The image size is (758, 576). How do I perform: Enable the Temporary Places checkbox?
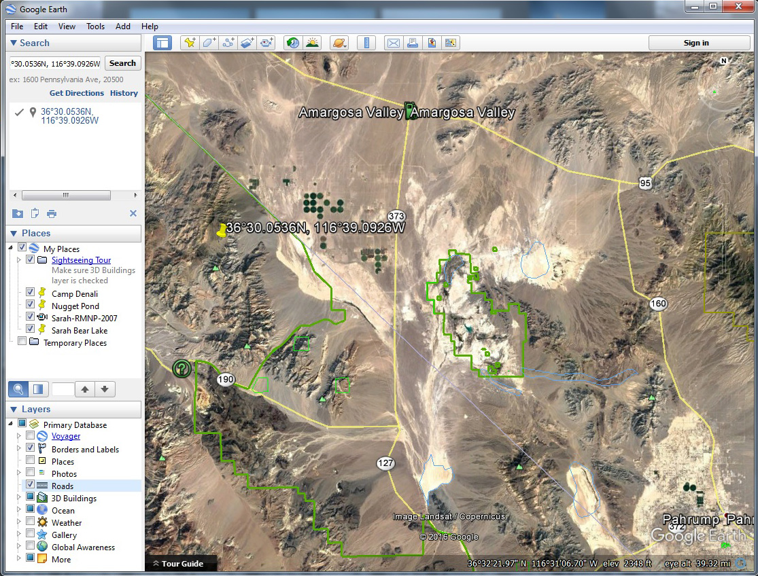click(22, 341)
